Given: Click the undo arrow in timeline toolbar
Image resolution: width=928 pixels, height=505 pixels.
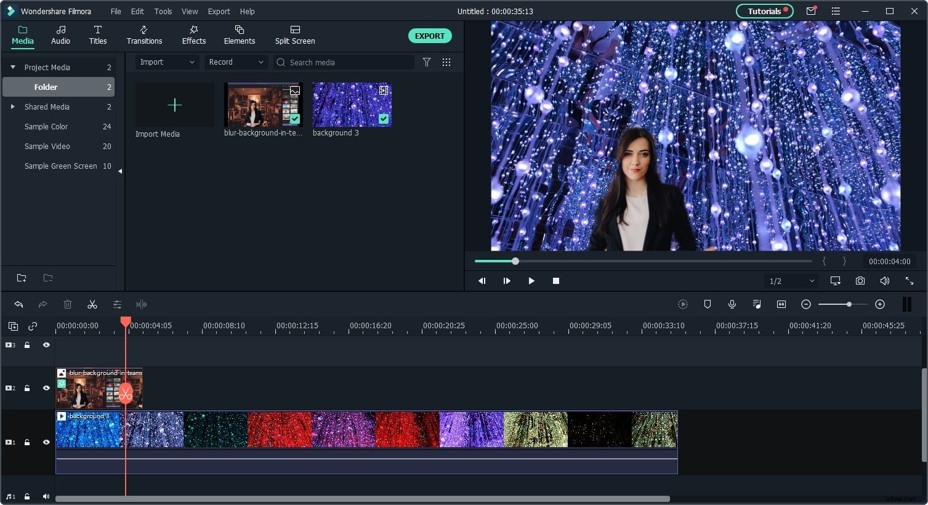Looking at the screenshot, I should [x=18, y=304].
